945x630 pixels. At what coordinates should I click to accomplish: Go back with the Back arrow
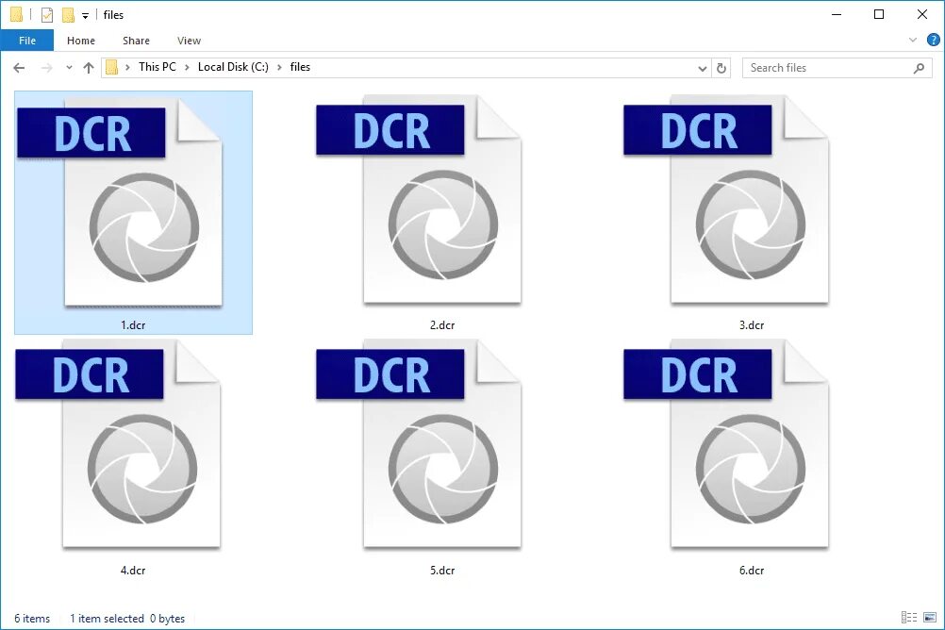click(19, 68)
